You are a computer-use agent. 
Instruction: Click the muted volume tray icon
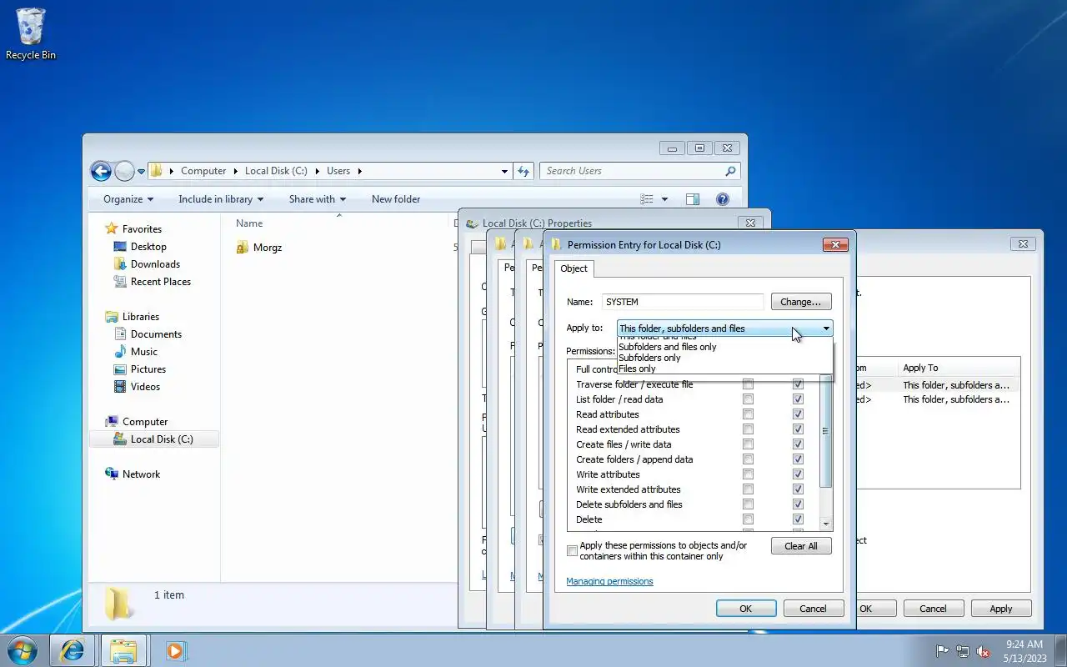pos(983,651)
